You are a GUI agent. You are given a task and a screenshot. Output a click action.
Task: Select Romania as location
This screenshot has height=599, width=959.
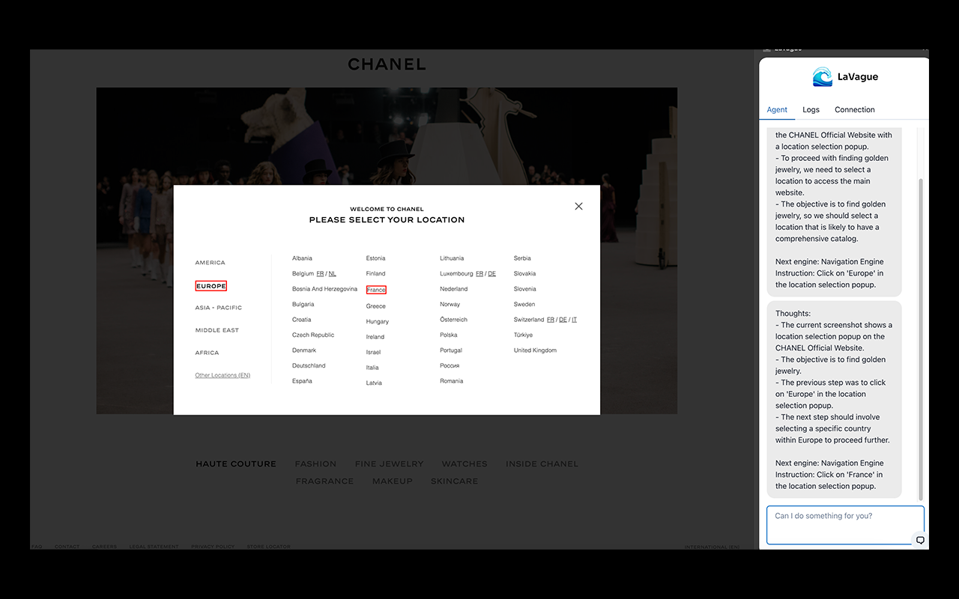tap(452, 381)
